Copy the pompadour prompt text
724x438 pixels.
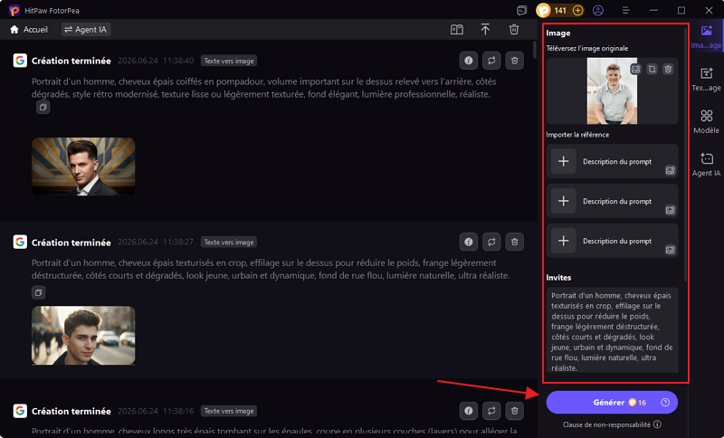(x=43, y=108)
